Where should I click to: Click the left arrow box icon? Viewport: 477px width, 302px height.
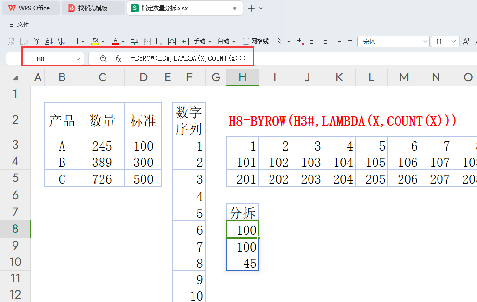(185, 41)
